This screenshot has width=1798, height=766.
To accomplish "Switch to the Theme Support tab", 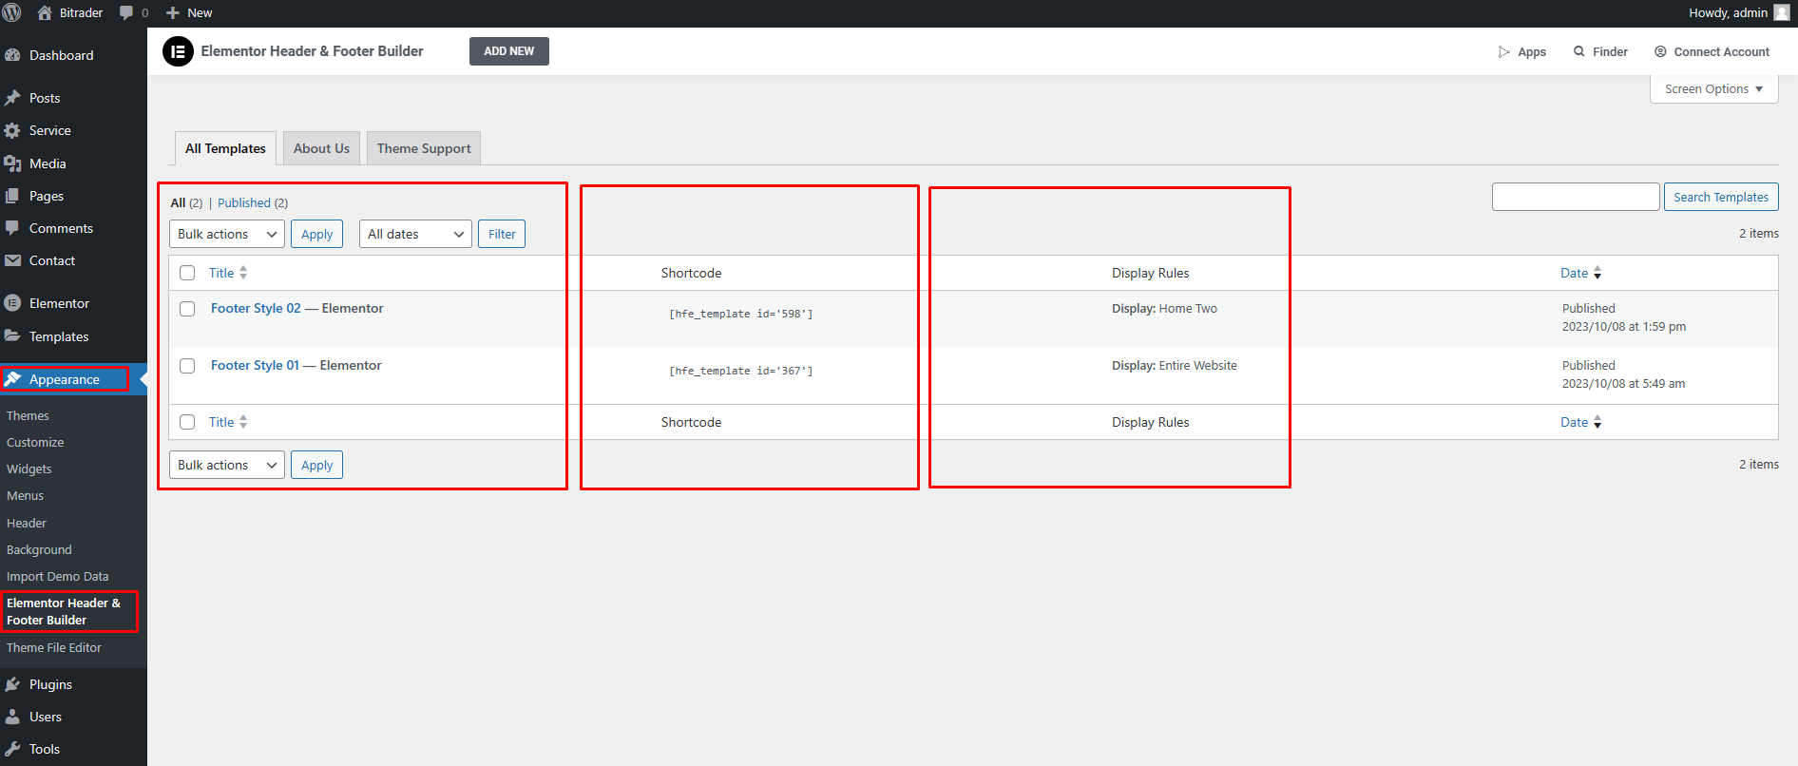I will point(424,148).
